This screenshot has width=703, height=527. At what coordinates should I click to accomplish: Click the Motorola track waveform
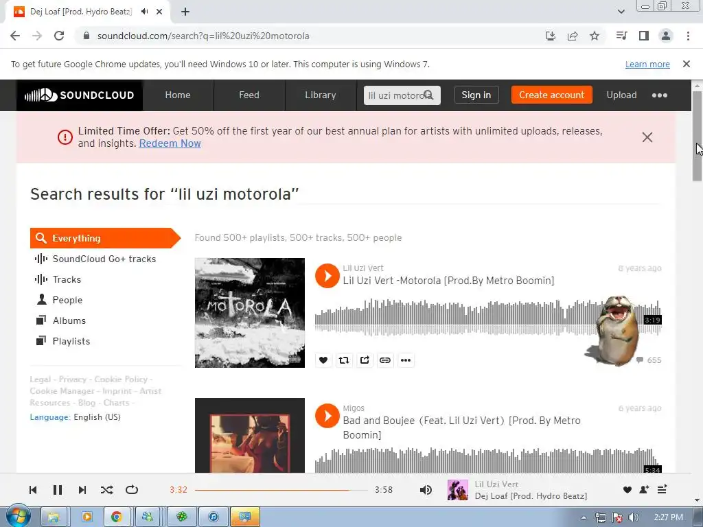(x=488, y=318)
